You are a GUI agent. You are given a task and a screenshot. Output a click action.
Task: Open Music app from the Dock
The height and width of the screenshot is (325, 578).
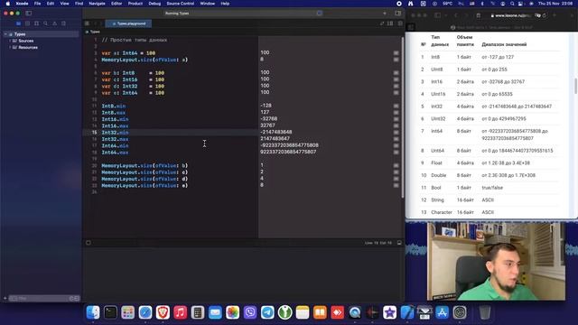click(181, 312)
